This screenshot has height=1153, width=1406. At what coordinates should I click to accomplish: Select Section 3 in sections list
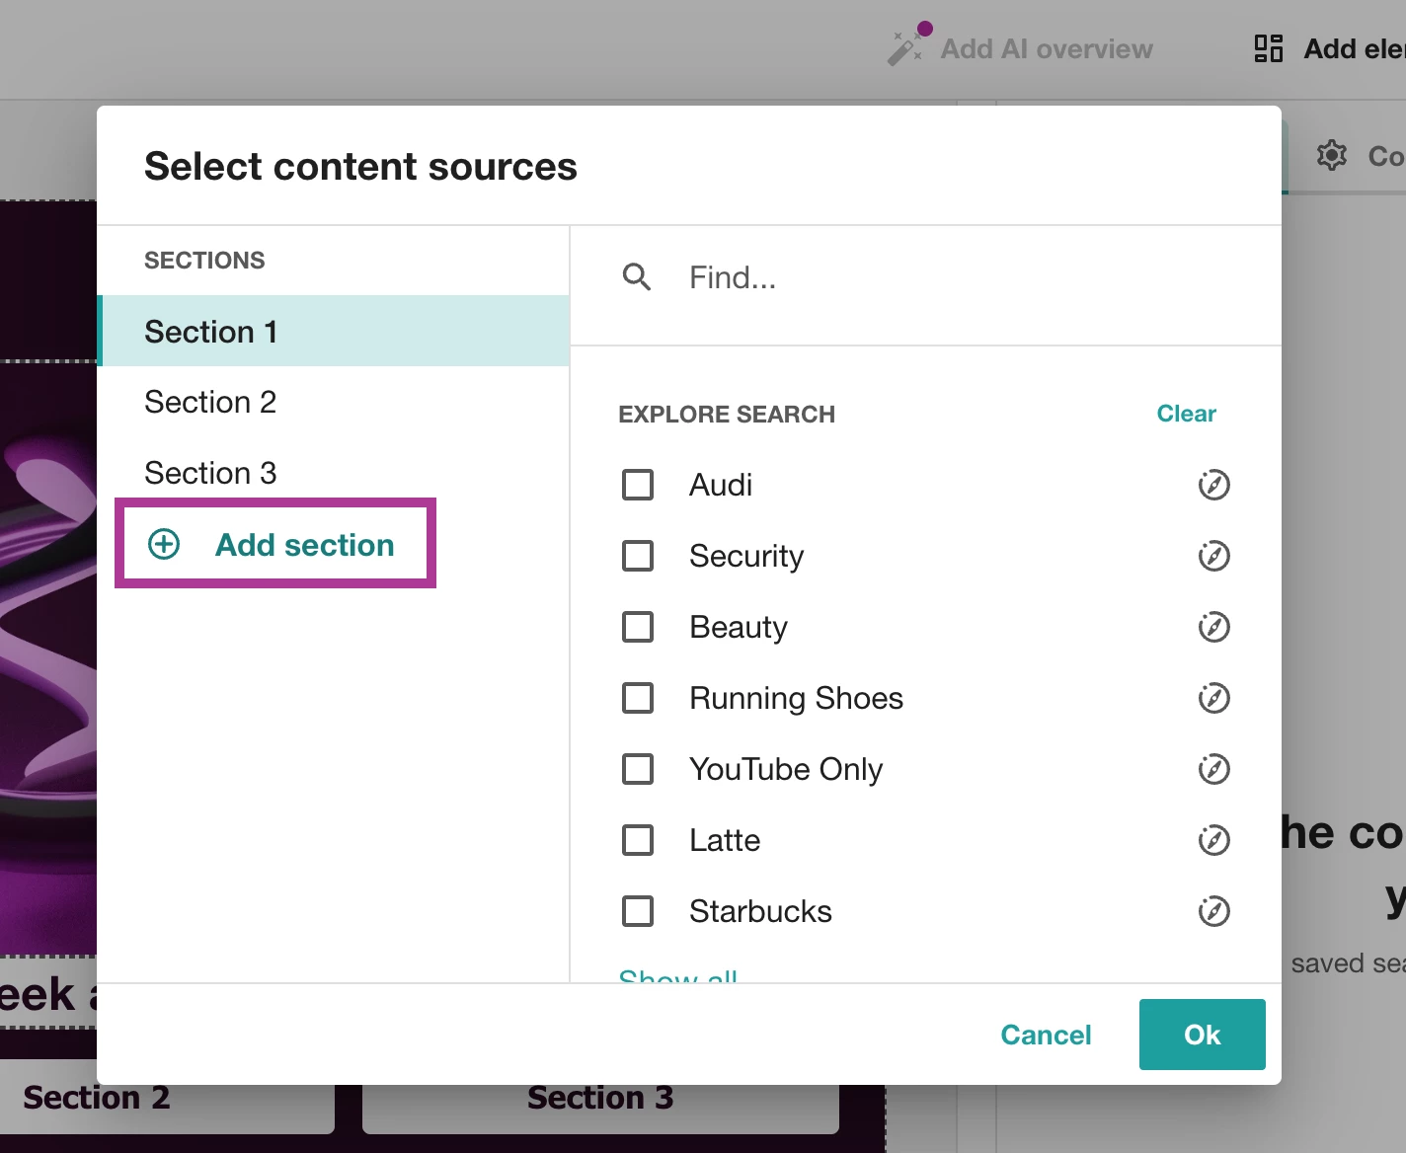click(210, 473)
